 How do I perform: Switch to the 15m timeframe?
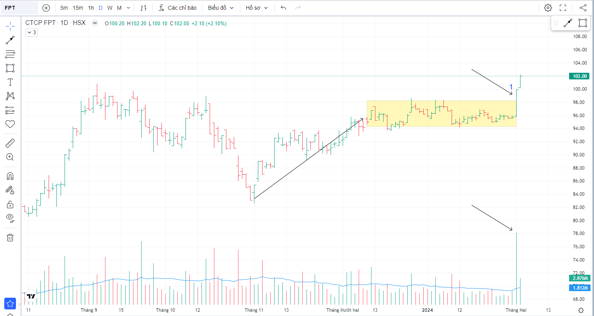[x=78, y=8]
